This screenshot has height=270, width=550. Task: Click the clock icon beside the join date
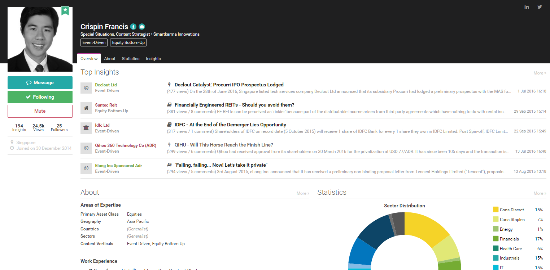(12, 148)
